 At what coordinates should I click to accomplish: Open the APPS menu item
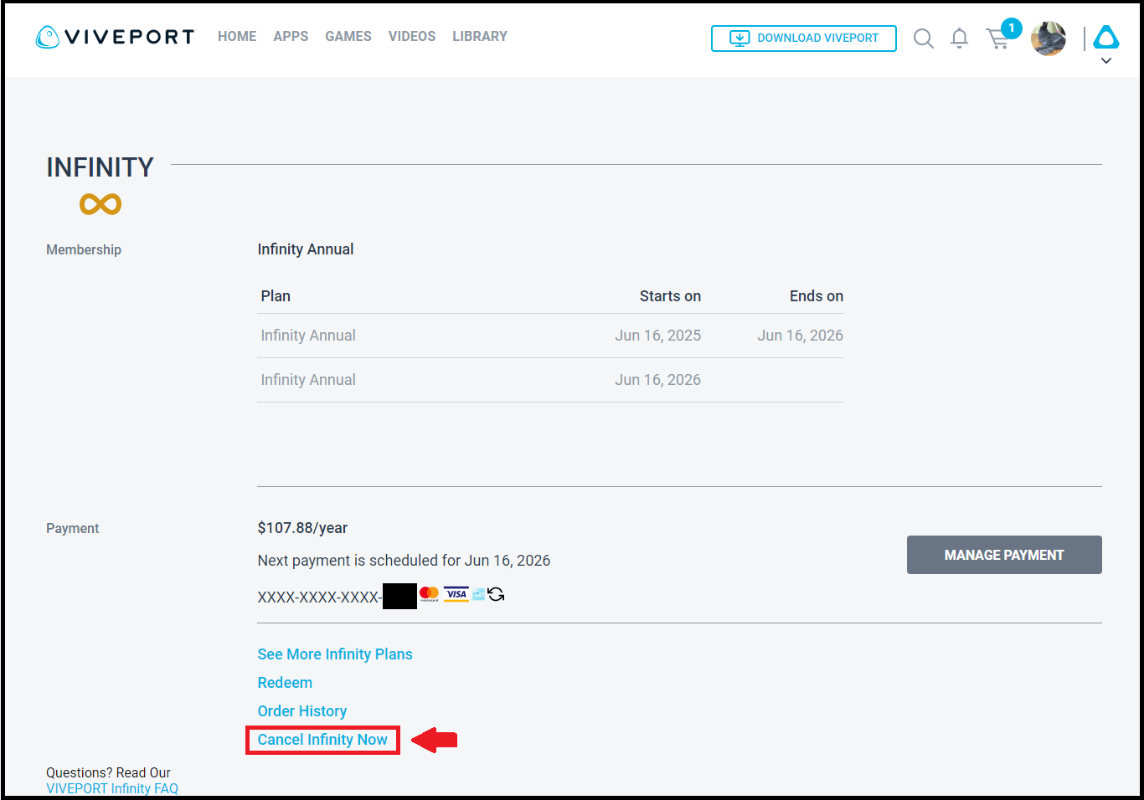coord(291,37)
